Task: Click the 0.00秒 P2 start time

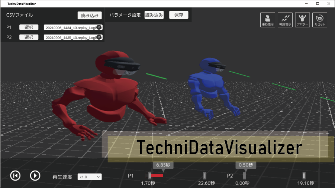Action: pyautogui.click(x=242, y=183)
